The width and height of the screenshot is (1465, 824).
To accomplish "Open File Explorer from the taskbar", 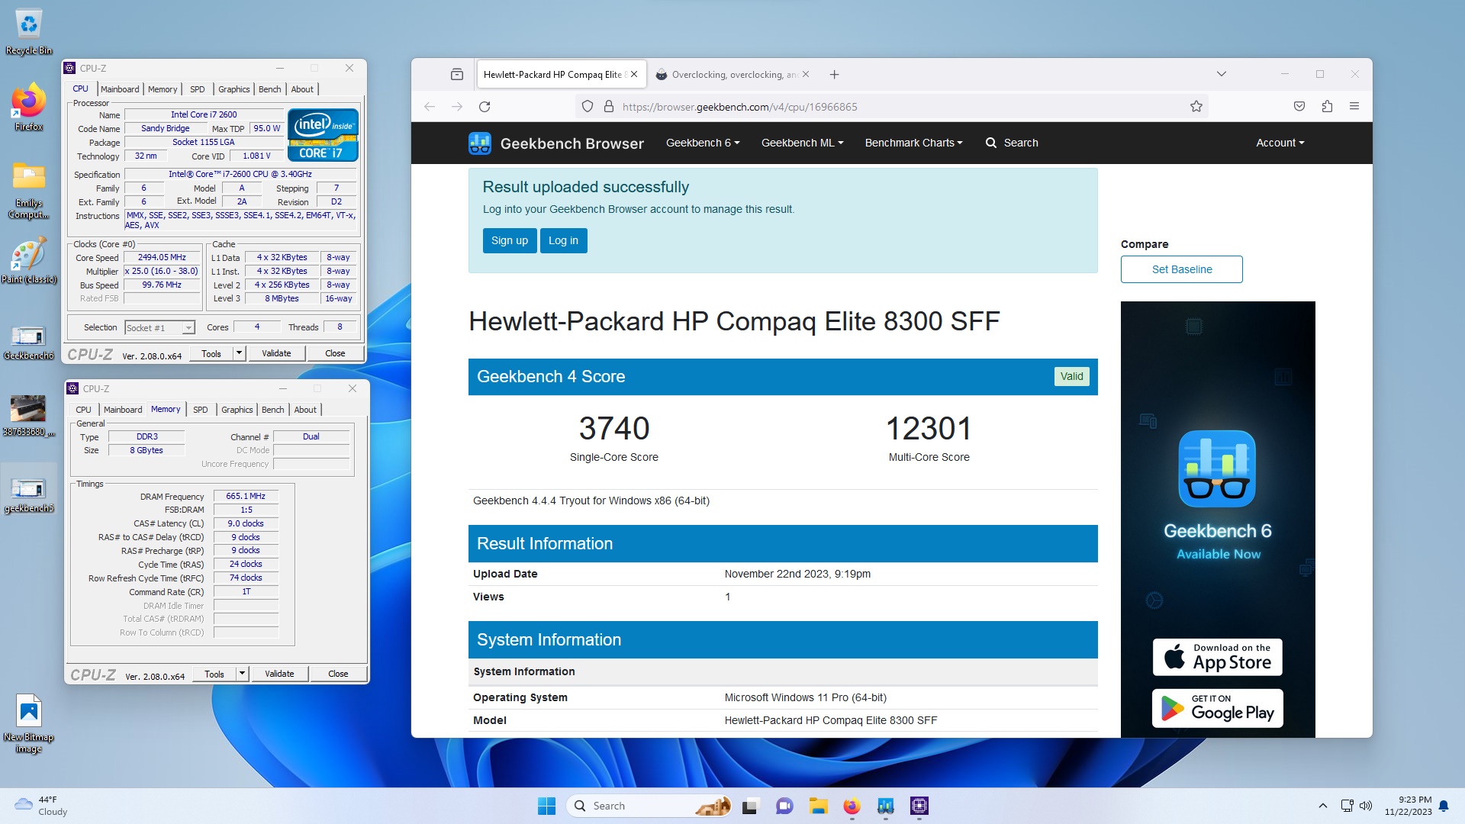I will coord(819,806).
